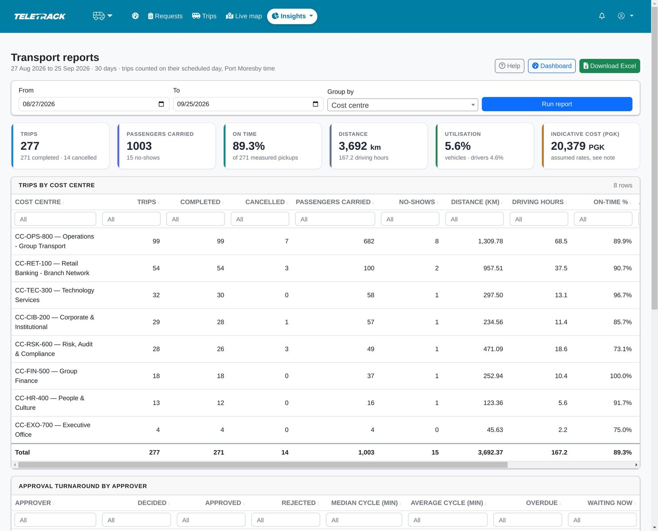Click the table scrollbar right arrow
Image resolution: width=658 pixels, height=531 pixels.
point(636,465)
